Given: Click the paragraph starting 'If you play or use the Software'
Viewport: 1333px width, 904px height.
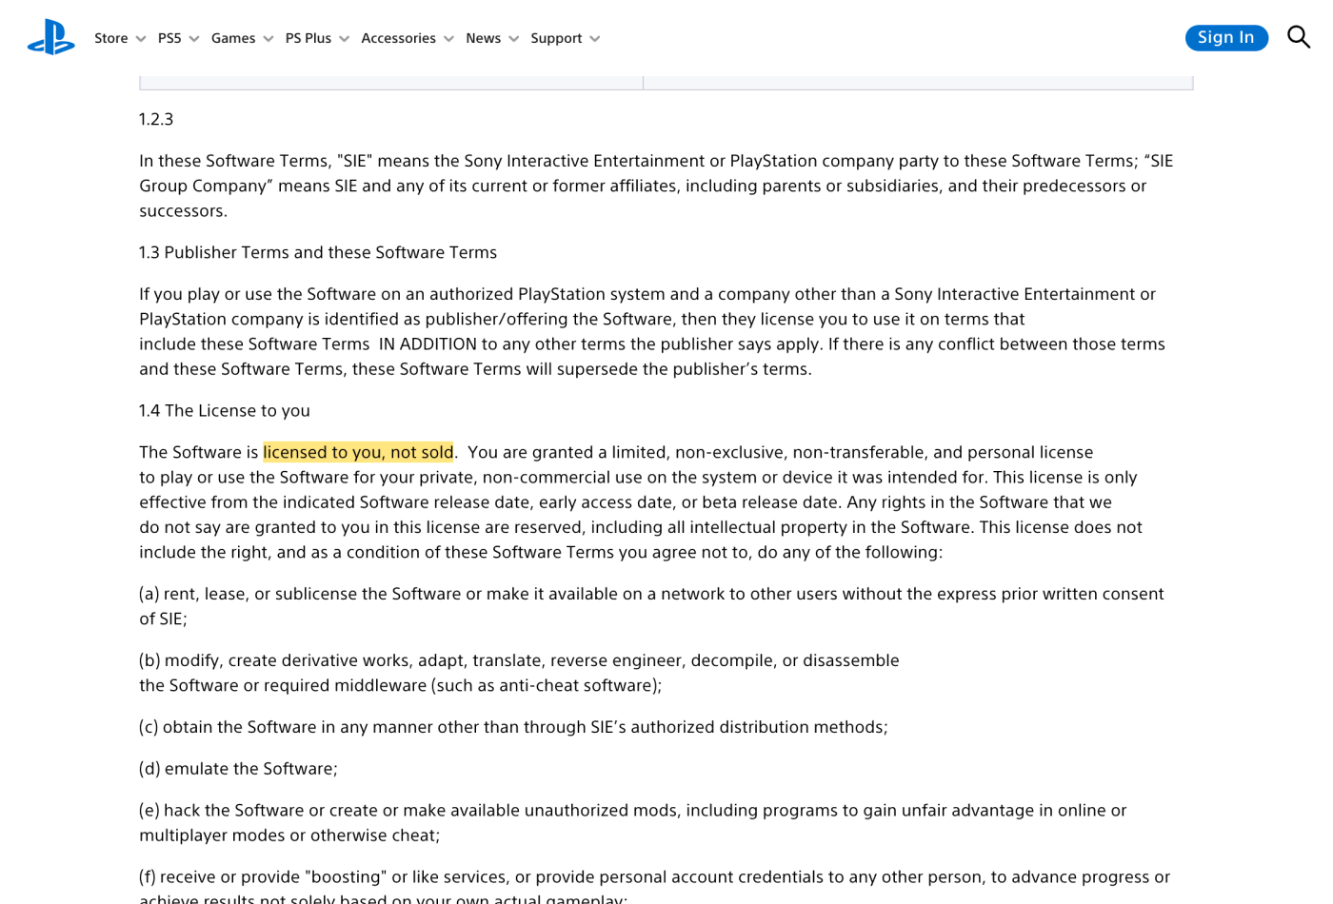Looking at the screenshot, I should pyautogui.click(x=652, y=331).
